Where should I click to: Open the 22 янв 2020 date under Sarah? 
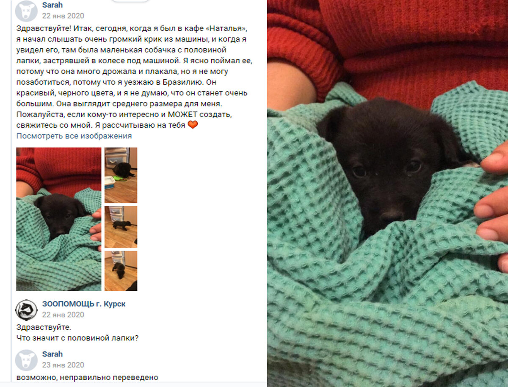(x=63, y=16)
